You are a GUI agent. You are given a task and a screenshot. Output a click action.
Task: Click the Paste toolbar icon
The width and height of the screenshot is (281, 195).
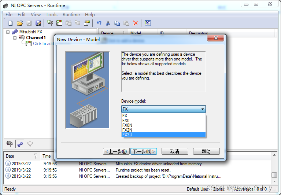pyautogui.click(x=126, y=23)
